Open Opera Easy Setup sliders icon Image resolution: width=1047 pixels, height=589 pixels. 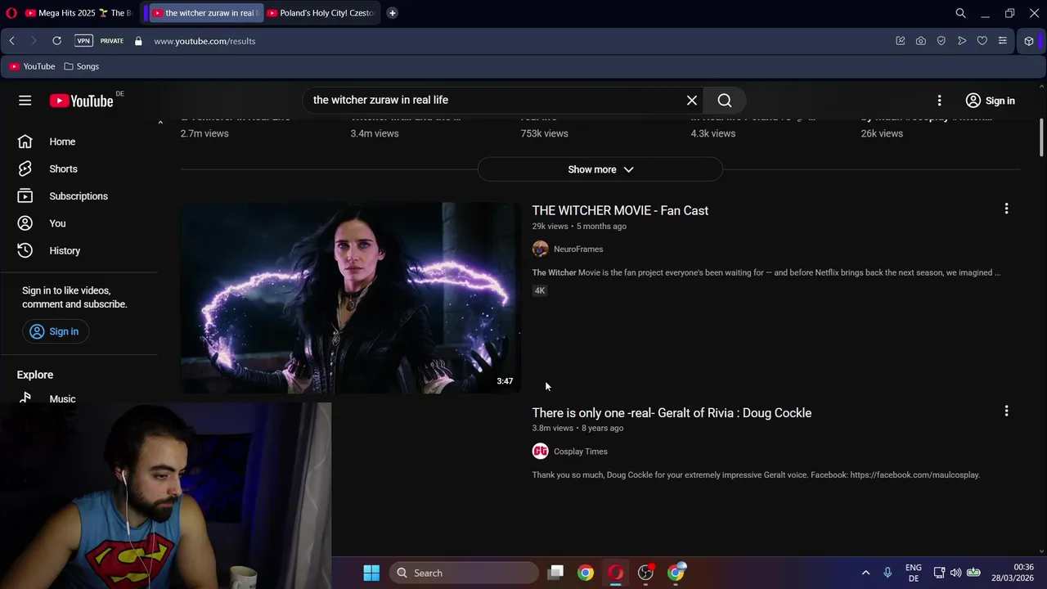point(1003,41)
